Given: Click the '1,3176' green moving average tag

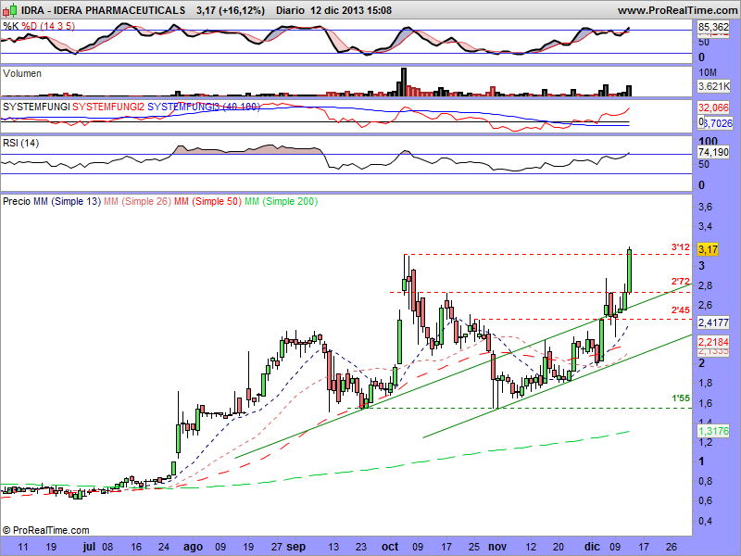Looking at the screenshot, I should coord(713,431).
